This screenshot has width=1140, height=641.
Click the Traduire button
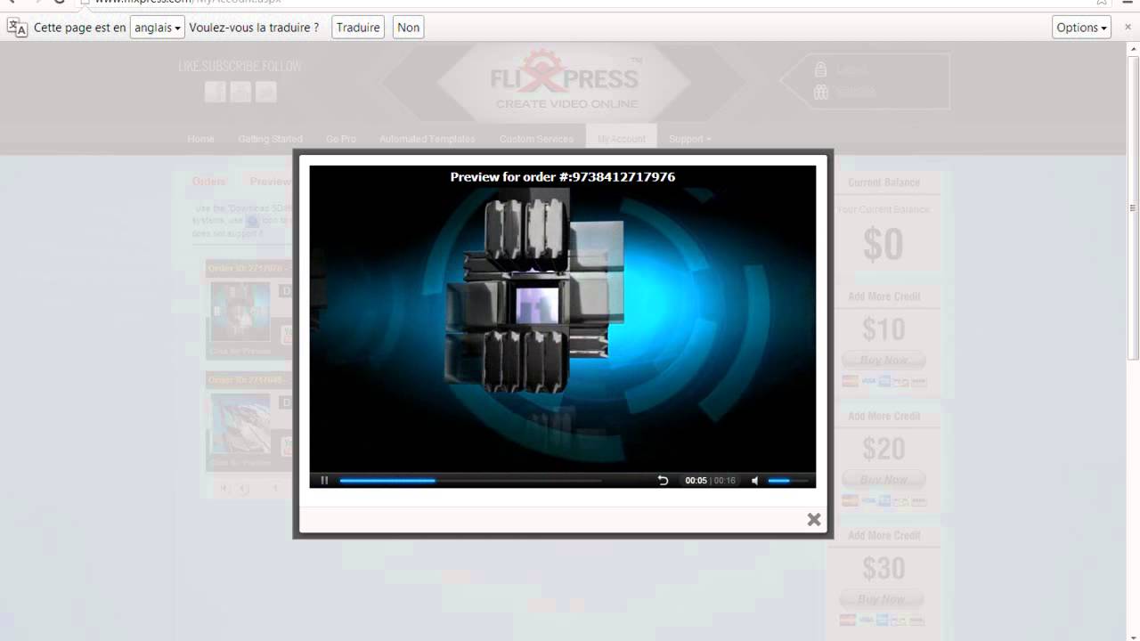coord(358,28)
